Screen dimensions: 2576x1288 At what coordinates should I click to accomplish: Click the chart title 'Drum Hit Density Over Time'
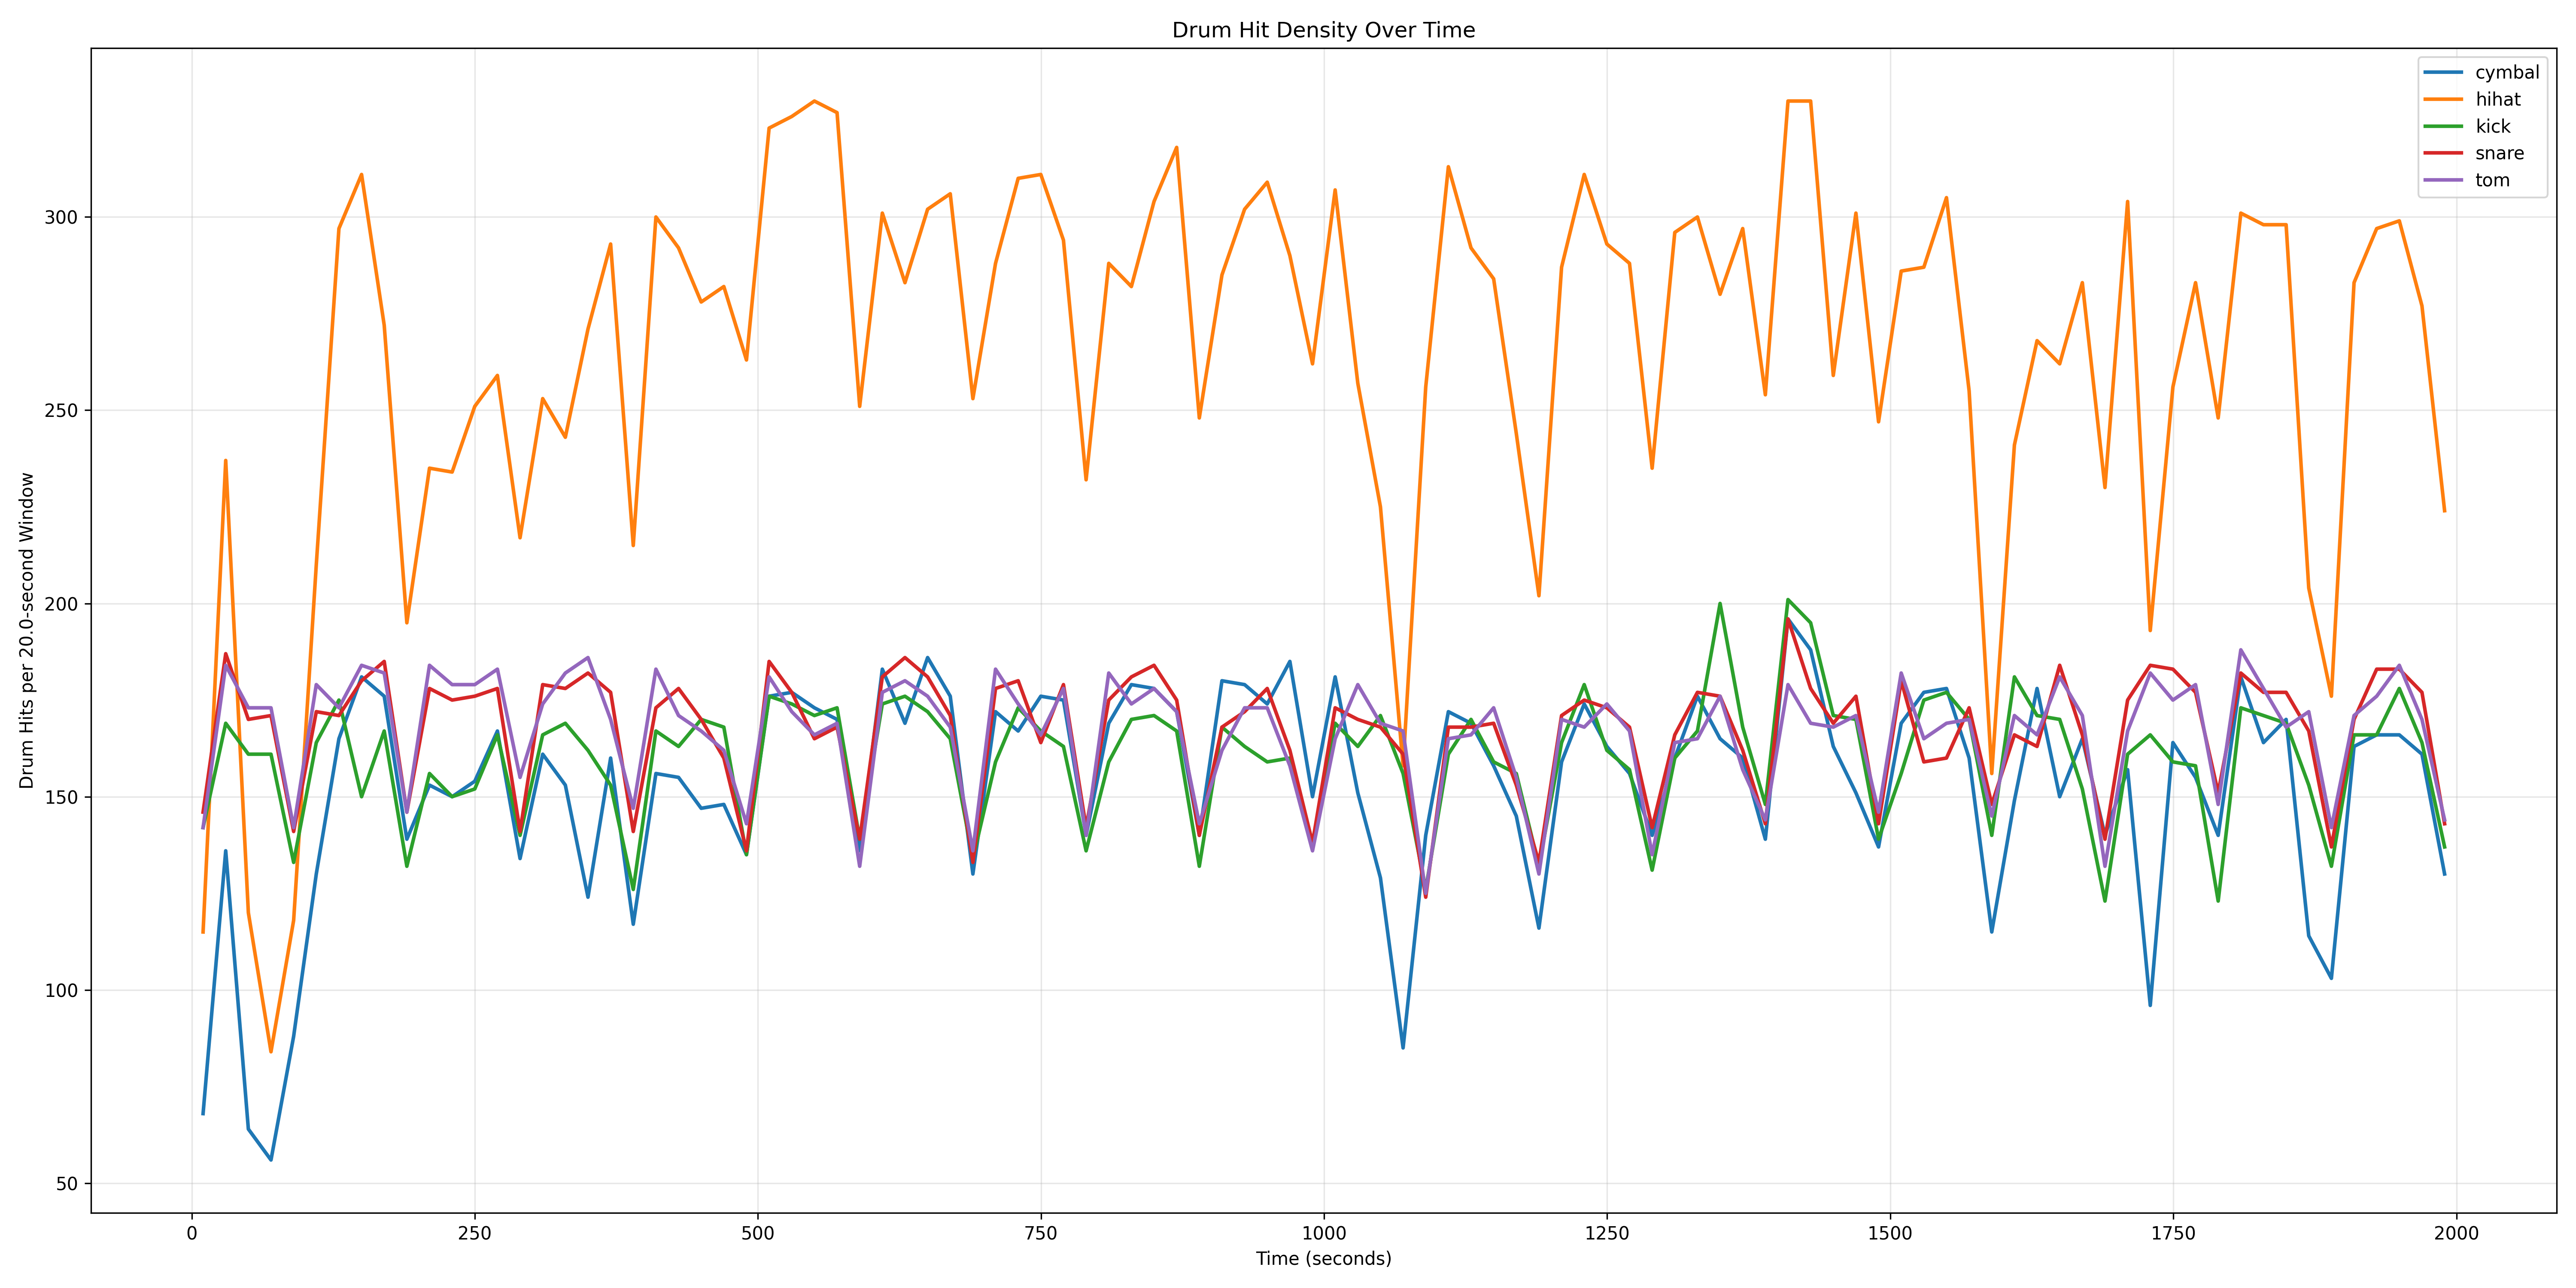[x=1323, y=30]
